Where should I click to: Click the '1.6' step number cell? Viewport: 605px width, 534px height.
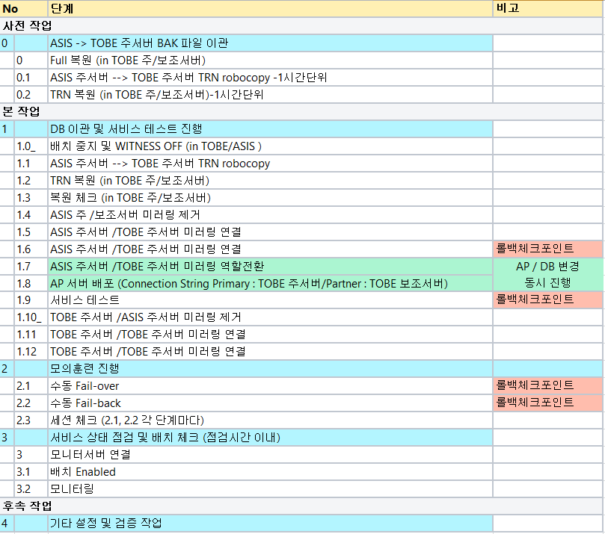[x=31, y=249]
